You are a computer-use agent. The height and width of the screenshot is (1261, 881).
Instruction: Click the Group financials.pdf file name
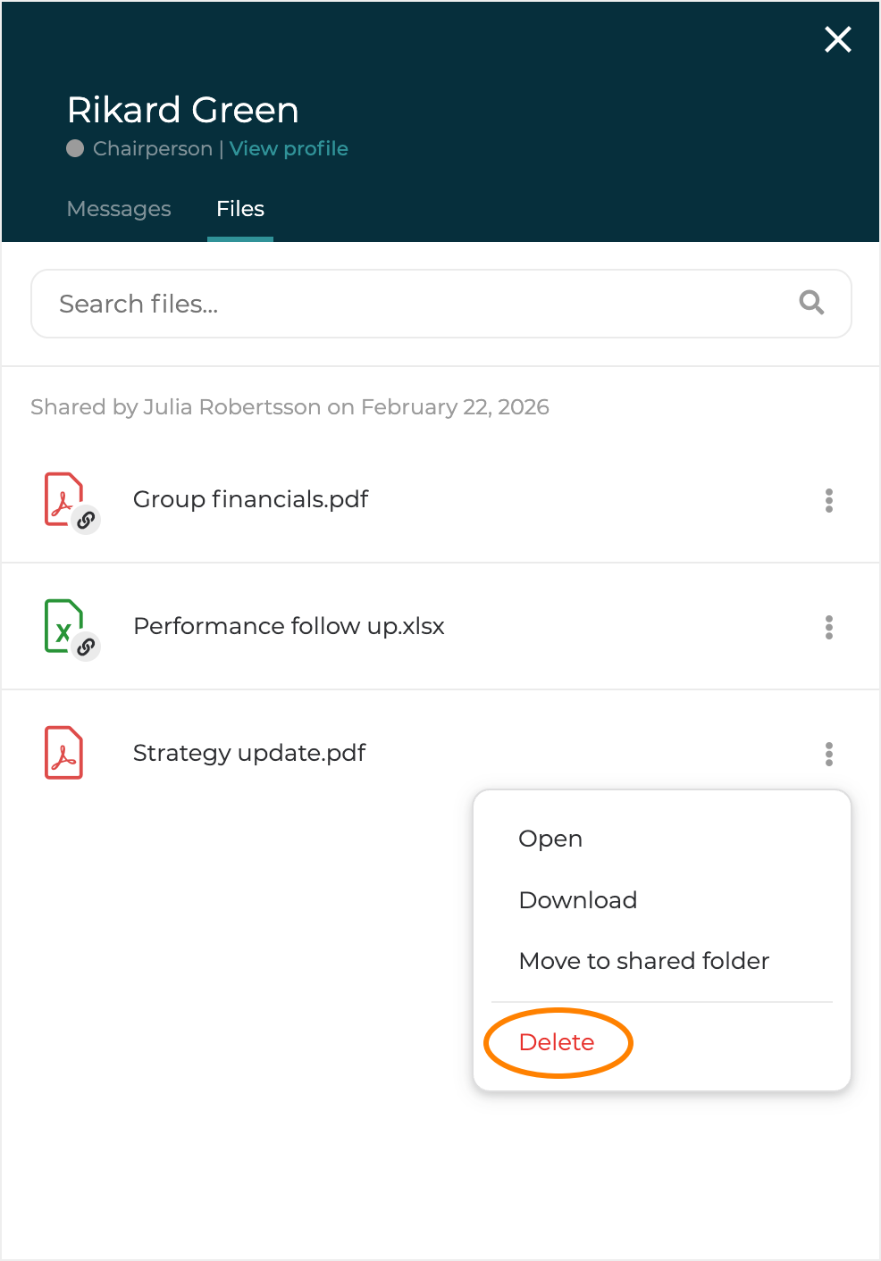point(250,499)
